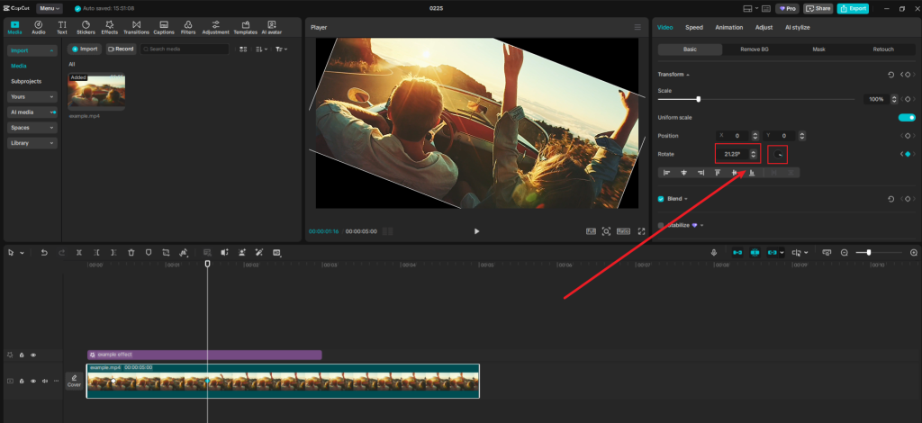Click the shield Marker icon in the timeline toolbar
922x423 pixels.
point(149,253)
